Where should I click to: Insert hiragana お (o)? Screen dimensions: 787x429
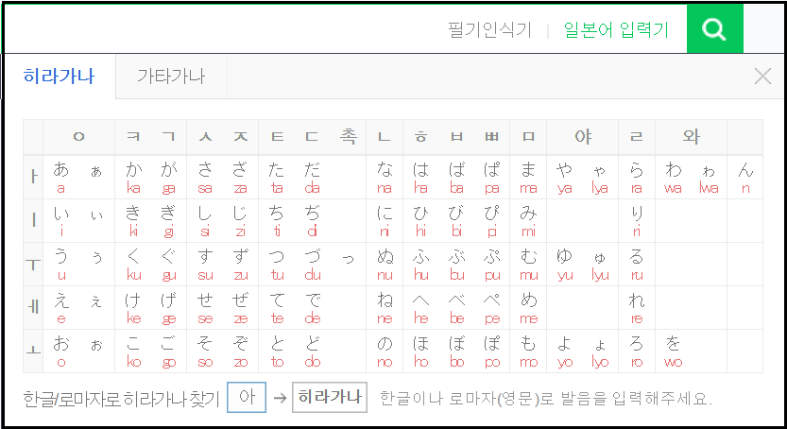pyautogui.click(x=60, y=352)
